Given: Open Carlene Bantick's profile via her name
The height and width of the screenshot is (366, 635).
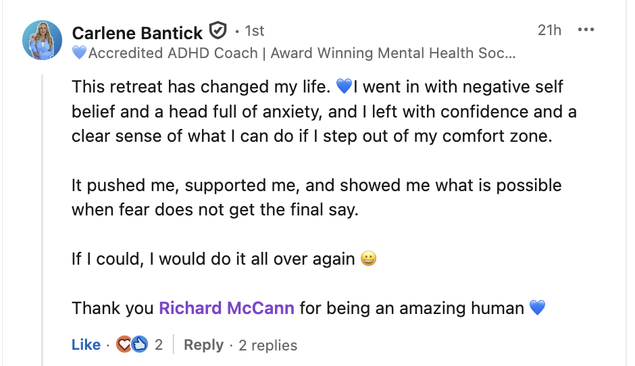Looking at the screenshot, I should pyautogui.click(x=137, y=32).
